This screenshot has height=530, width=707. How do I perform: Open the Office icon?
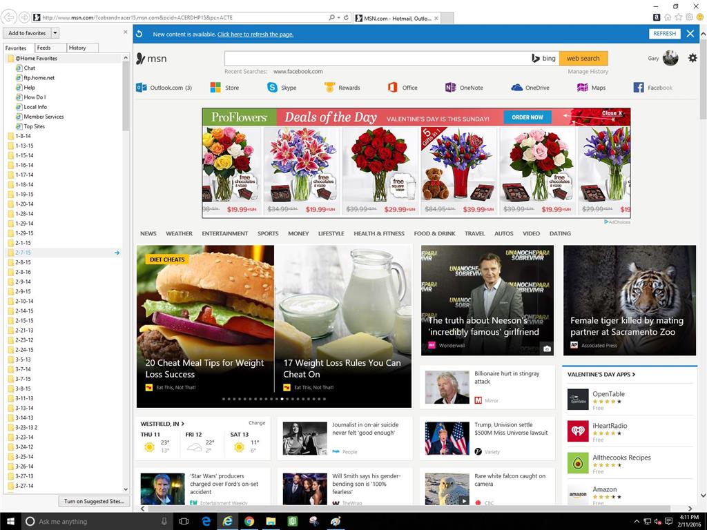[392, 88]
